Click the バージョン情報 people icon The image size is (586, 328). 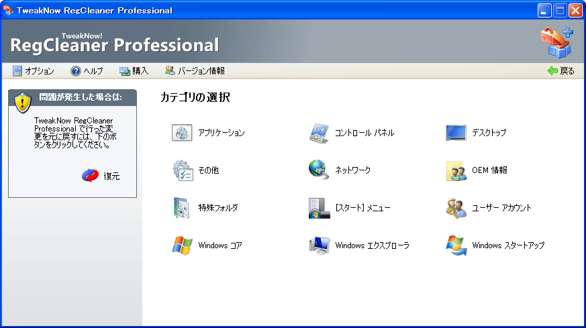point(170,70)
